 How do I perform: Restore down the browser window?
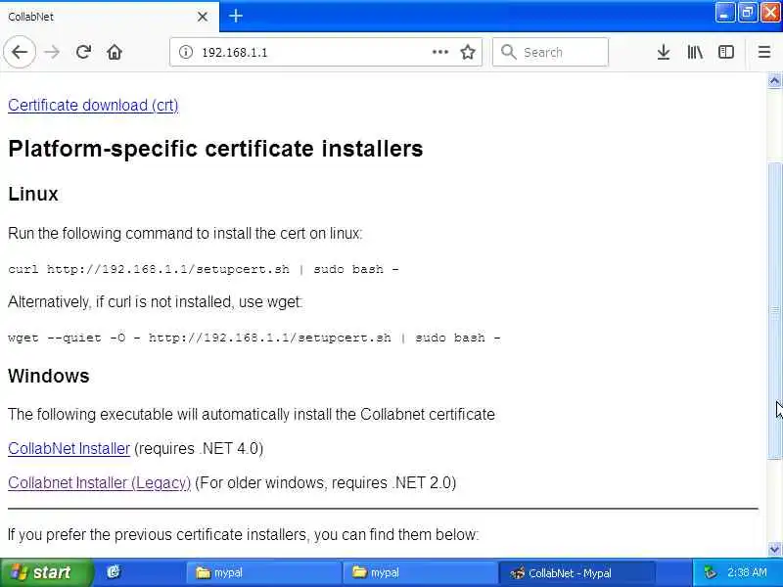coord(747,13)
